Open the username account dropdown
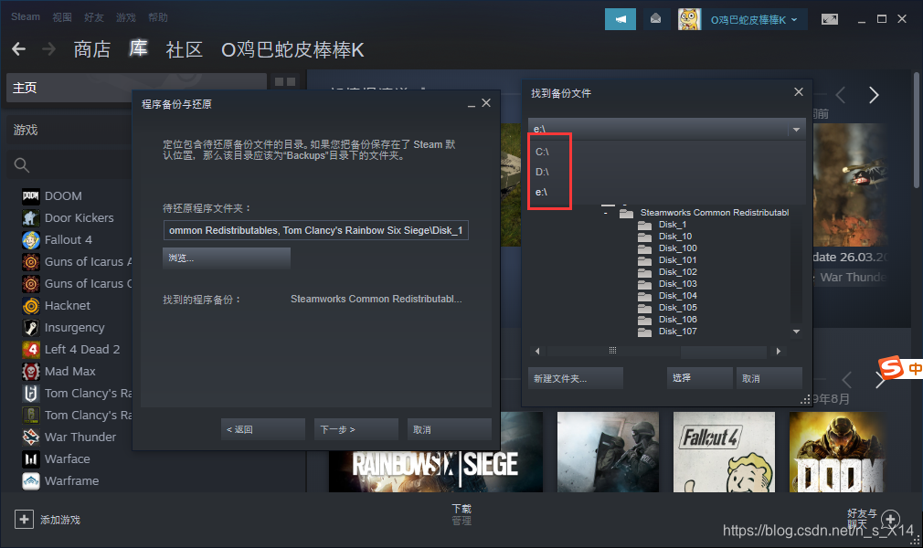The image size is (923, 548). pyautogui.click(x=753, y=20)
